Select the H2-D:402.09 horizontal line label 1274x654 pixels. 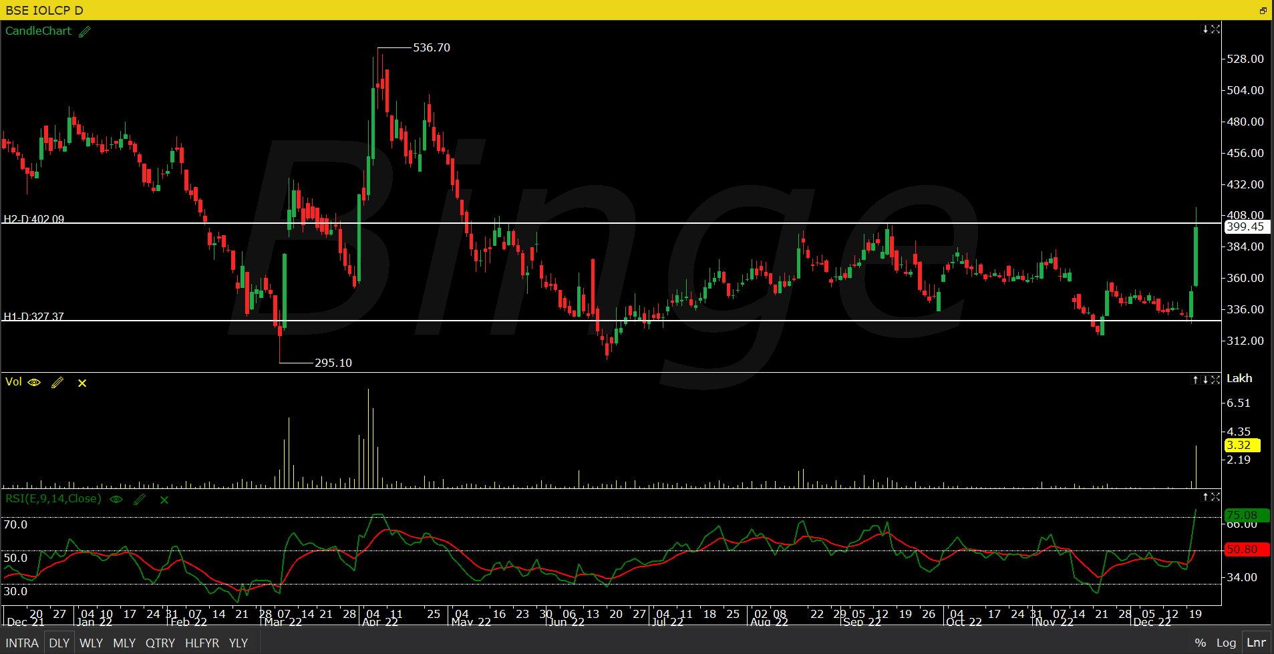pyautogui.click(x=34, y=218)
